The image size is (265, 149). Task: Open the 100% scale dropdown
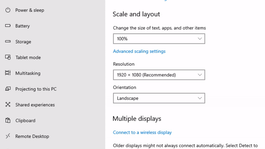click(159, 39)
